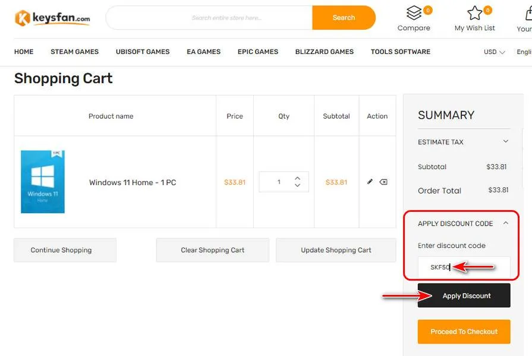Click Proceed To Checkout button
Image resolution: width=532 pixels, height=356 pixels.
tap(464, 332)
